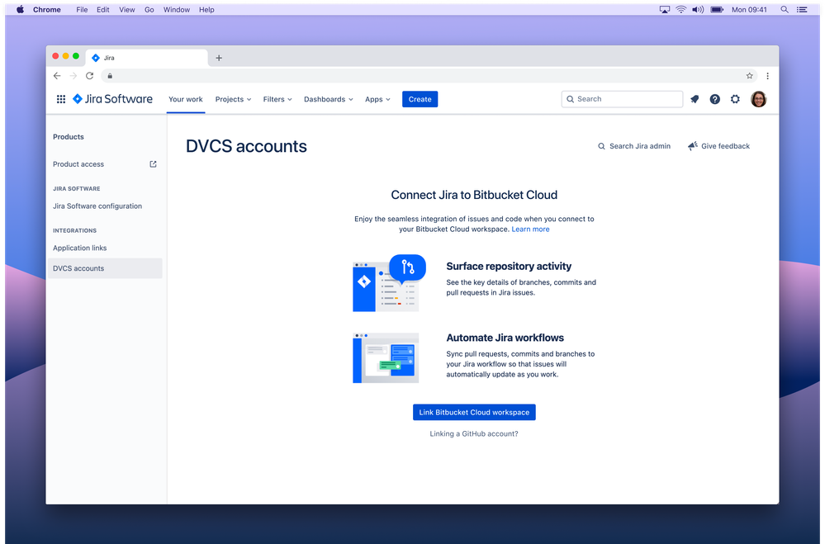825x544 pixels.
Task: Click the Surface repository activity heading
Action: [x=509, y=266]
